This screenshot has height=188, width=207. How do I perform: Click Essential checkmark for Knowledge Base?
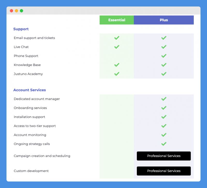coord(117,65)
